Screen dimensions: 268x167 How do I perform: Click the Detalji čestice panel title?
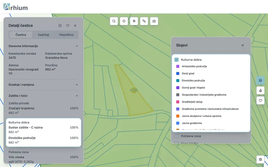21,25
